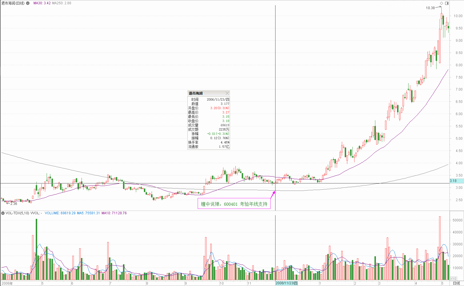Click the pink arrow pointing to the crosshair
This screenshot has width=464, height=286.
(273, 195)
